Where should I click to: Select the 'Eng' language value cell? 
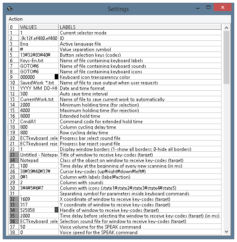(x=38, y=44)
